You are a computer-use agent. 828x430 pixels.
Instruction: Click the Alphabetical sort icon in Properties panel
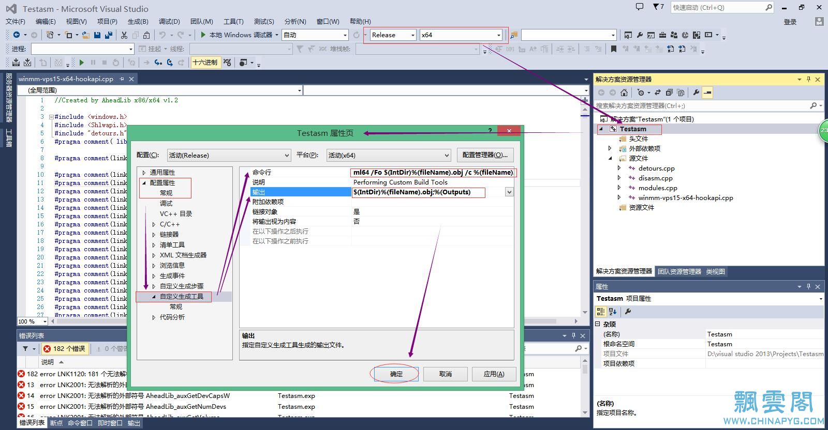pos(613,311)
